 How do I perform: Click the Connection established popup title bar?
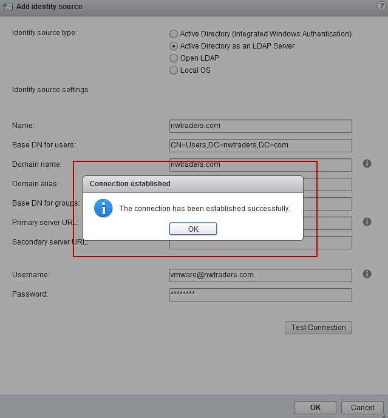(192, 183)
